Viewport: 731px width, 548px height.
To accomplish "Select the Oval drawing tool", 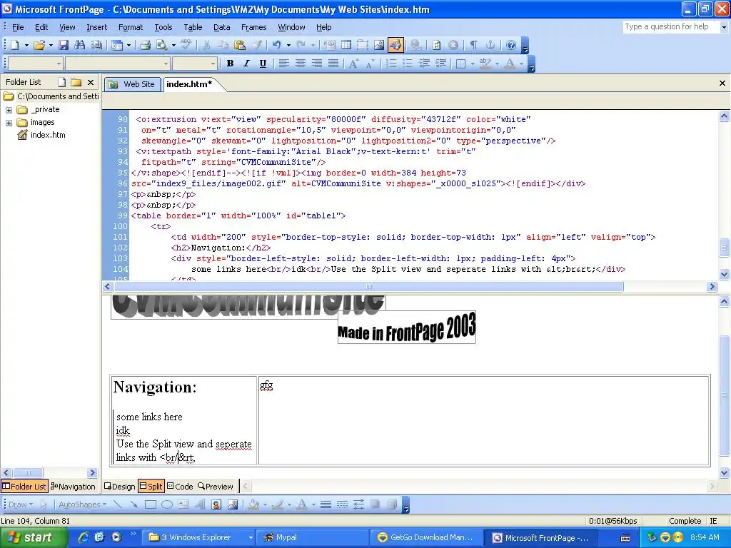I will pos(167,504).
